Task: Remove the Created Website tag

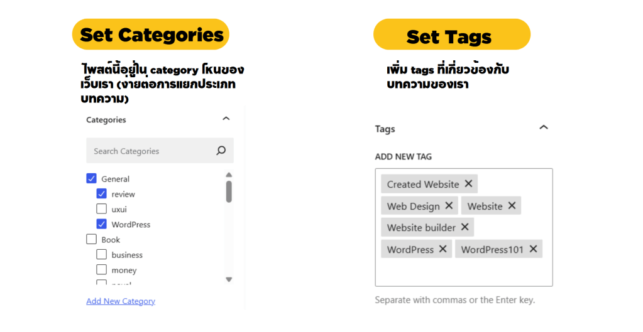Action: 468,184
